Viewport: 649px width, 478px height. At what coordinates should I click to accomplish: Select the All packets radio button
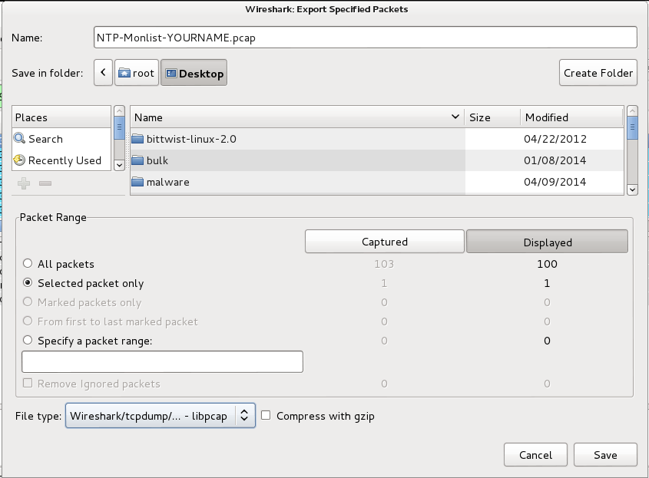point(28,264)
